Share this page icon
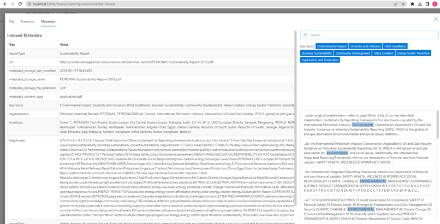The width and height of the screenshot is (440, 224). (x=396, y=4)
